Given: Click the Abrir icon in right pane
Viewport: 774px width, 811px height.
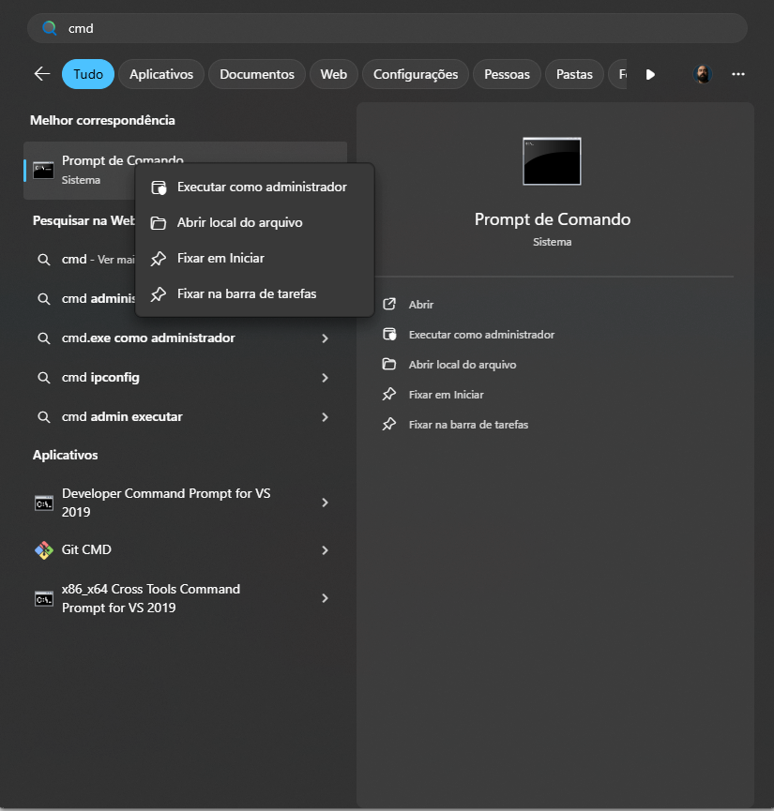Looking at the screenshot, I should 388,304.
